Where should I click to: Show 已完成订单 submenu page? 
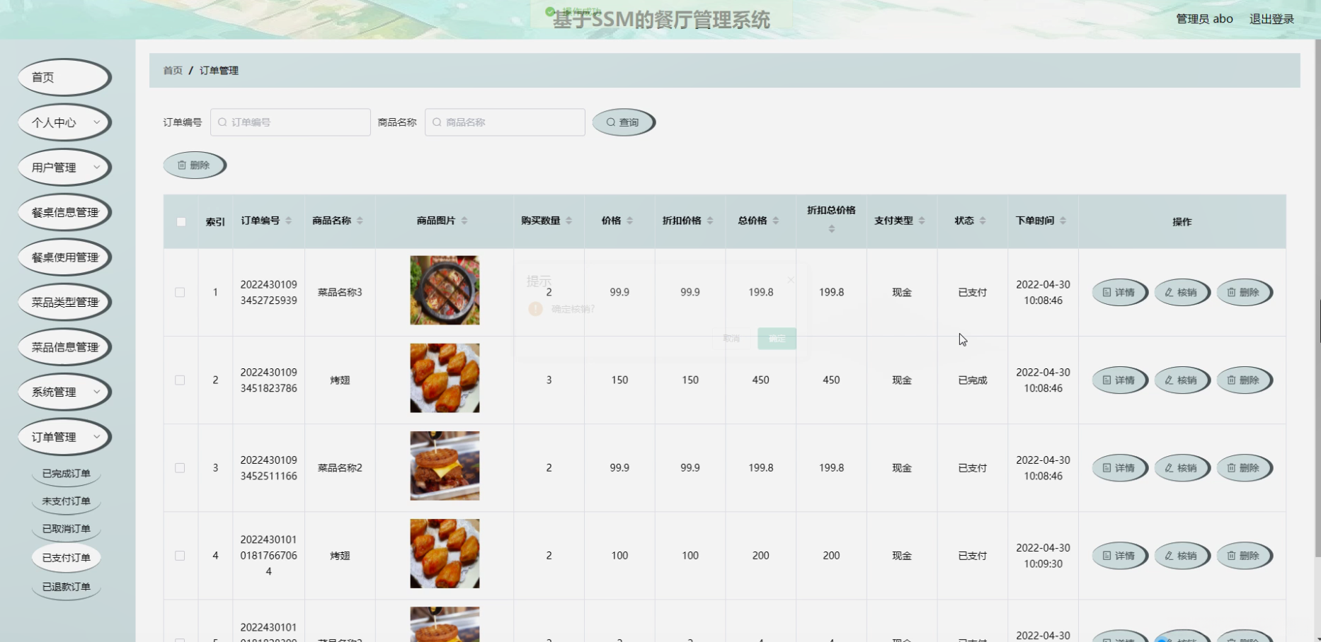(x=67, y=474)
